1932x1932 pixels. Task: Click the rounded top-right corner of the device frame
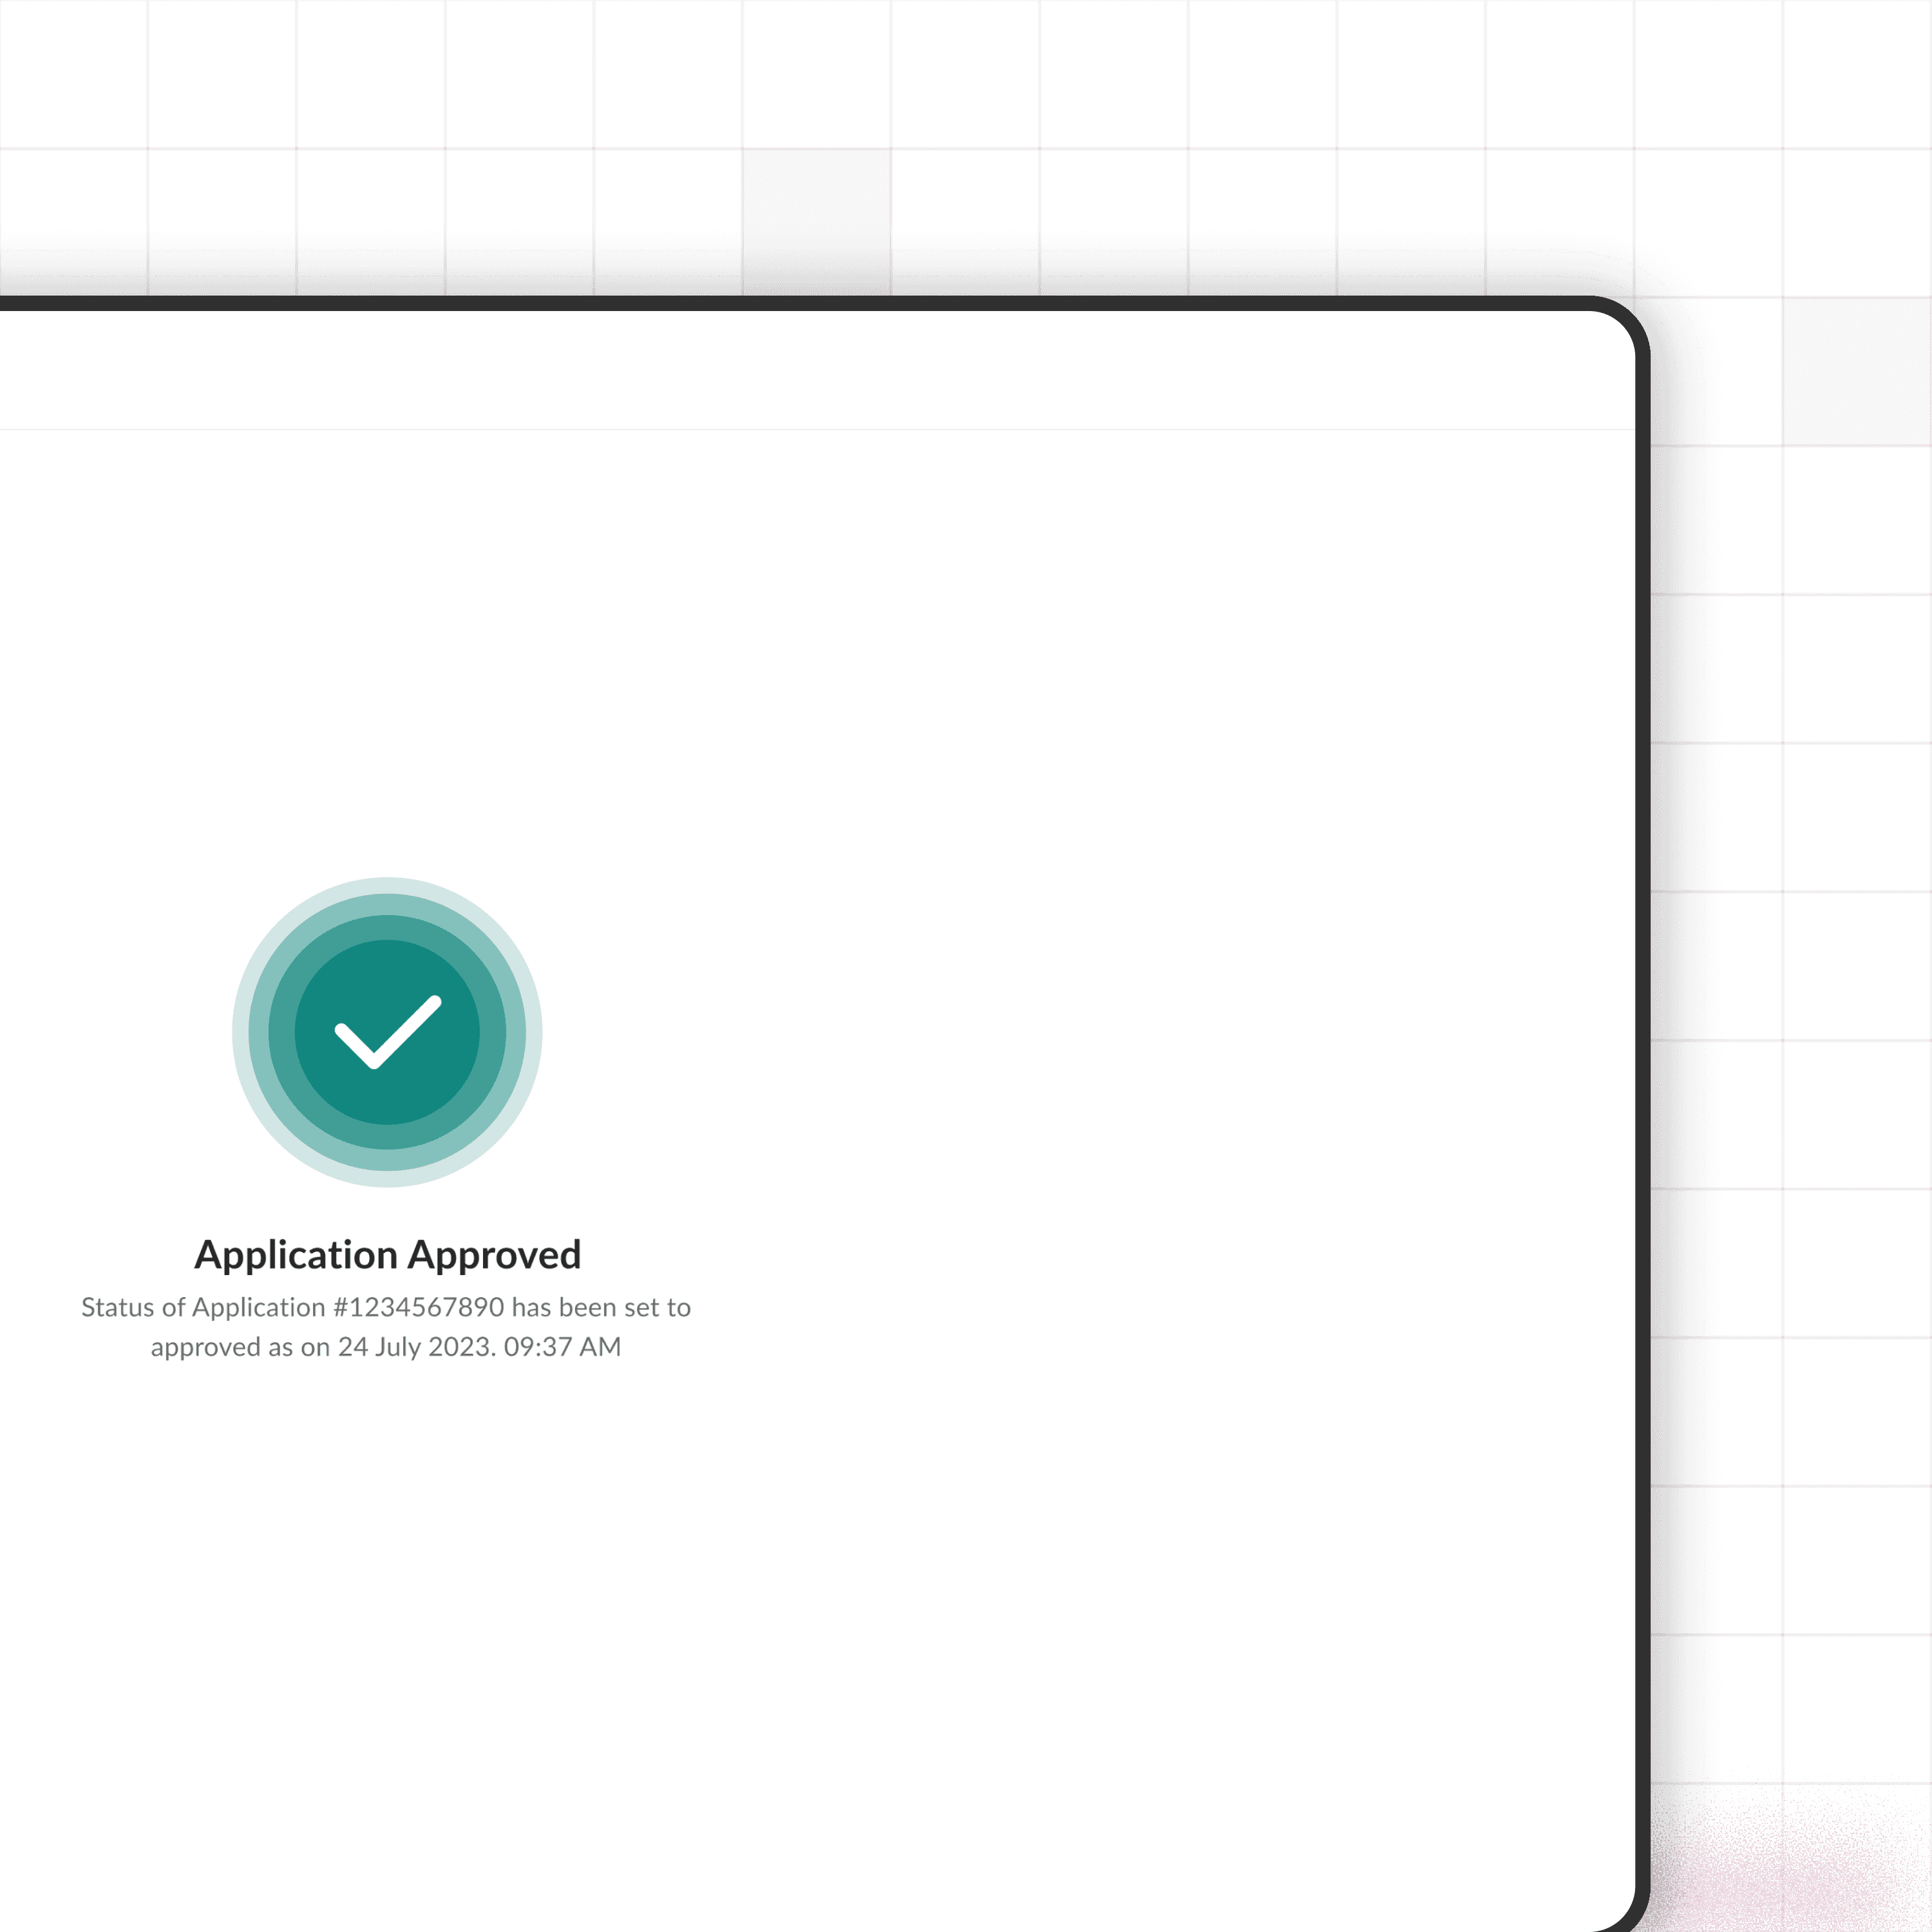pyautogui.click(x=1628, y=318)
